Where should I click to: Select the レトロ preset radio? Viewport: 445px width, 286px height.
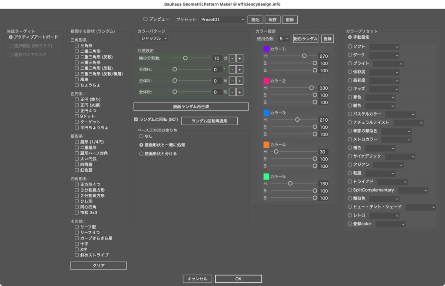pyautogui.click(x=350, y=215)
